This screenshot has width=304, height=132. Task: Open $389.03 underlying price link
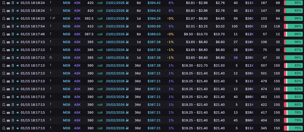point(154,34)
